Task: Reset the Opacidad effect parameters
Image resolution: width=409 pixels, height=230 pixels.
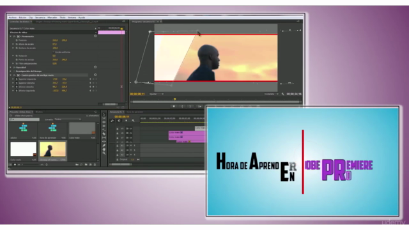Action: 95,67
